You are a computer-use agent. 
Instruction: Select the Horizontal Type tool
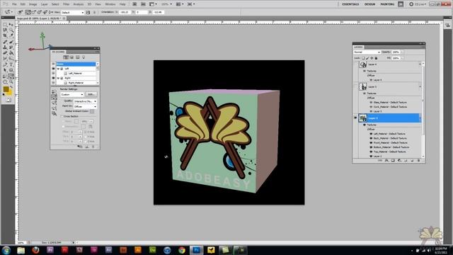click(11, 64)
